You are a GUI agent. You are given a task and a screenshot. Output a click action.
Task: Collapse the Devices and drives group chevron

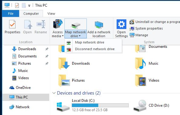click(x=54, y=93)
